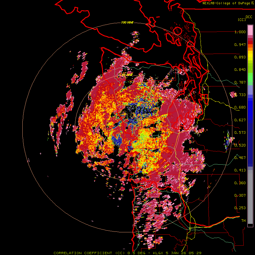The image size is (255, 255).
Task: Click the DCC label above the color bar
Action: click(x=249, y=17)
